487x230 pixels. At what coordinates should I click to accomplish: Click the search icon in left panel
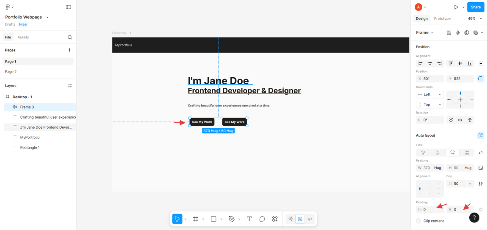pos(70,37)
